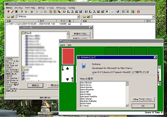Click the 選択0個(0B) status bar text
The height and width of the screenshot is (117, 167).
[x=45, y=98]
